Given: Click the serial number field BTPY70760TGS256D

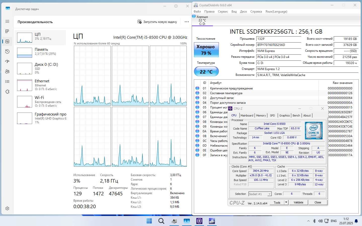Looking at the screenshot, I should pos(279,45).
